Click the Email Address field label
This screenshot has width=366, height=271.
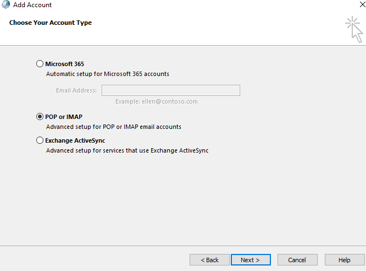(x=76, y=90)
